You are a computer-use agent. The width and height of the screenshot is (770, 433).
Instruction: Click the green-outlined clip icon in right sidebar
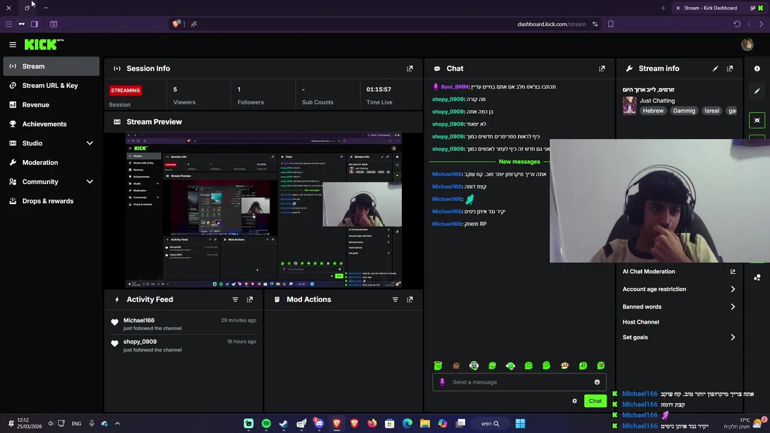[757, 120]
